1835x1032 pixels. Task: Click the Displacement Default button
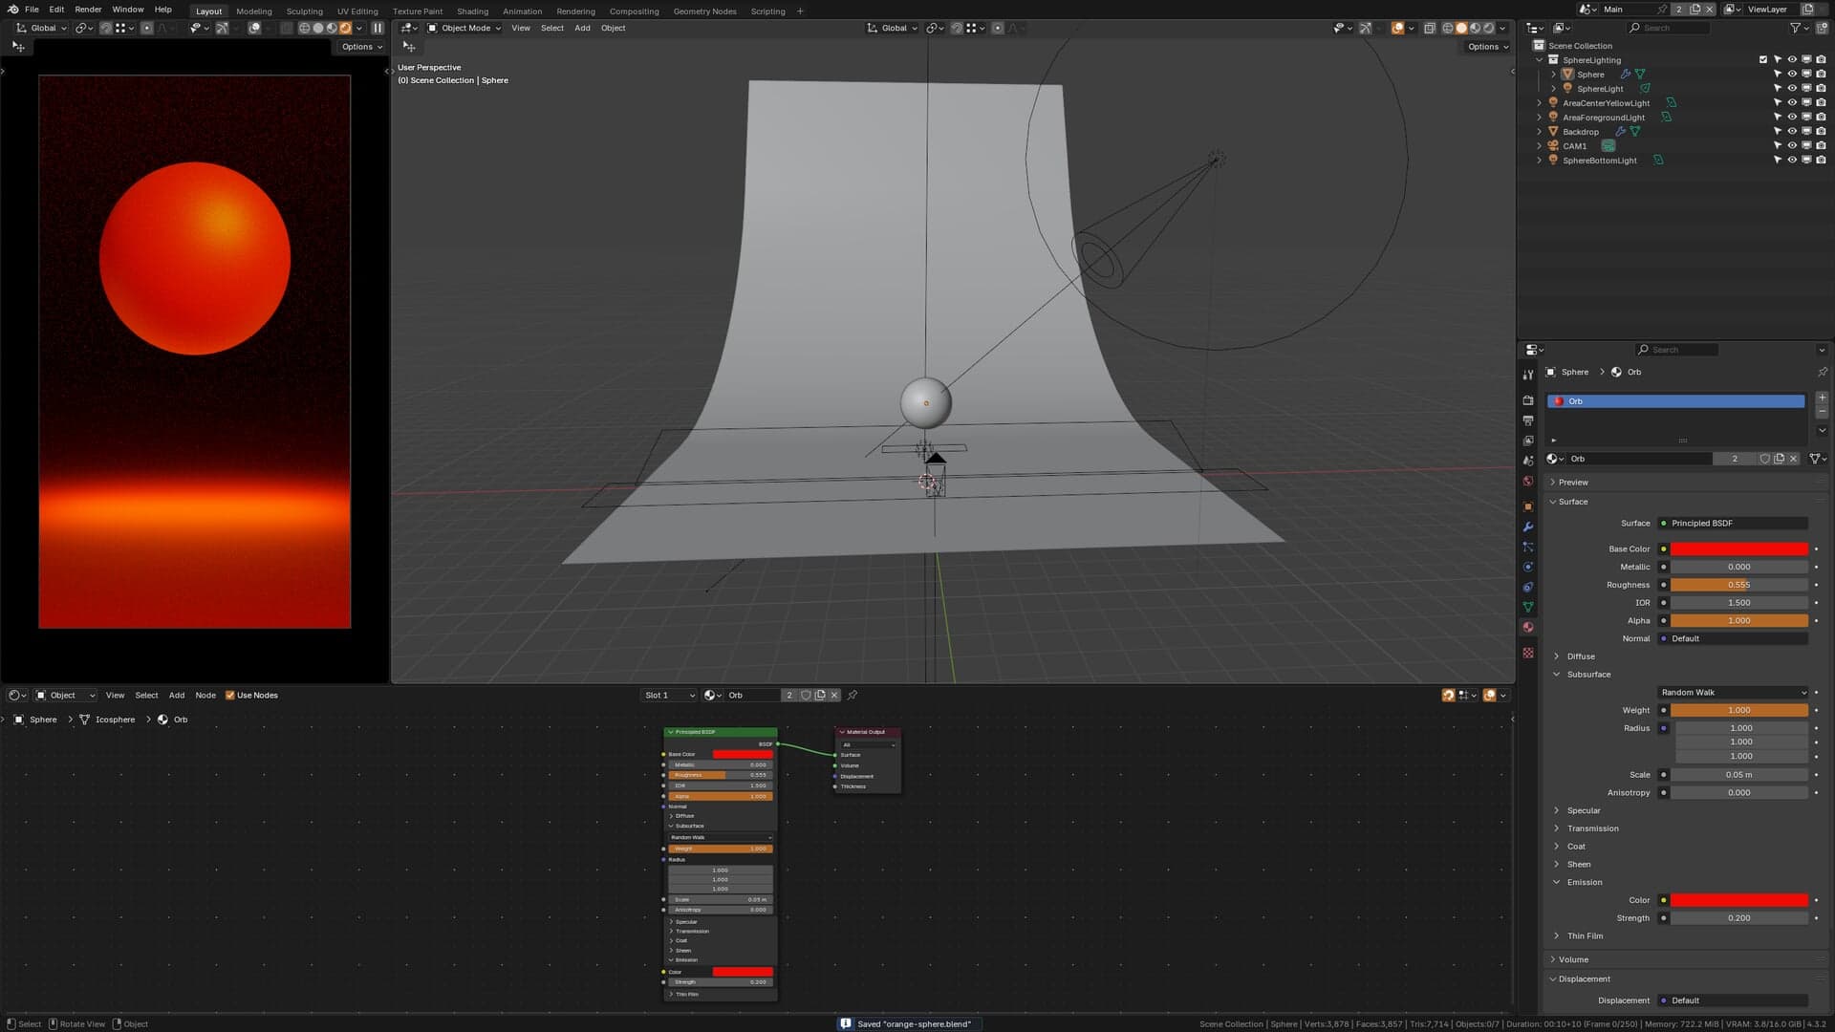coord(1733,1000)
